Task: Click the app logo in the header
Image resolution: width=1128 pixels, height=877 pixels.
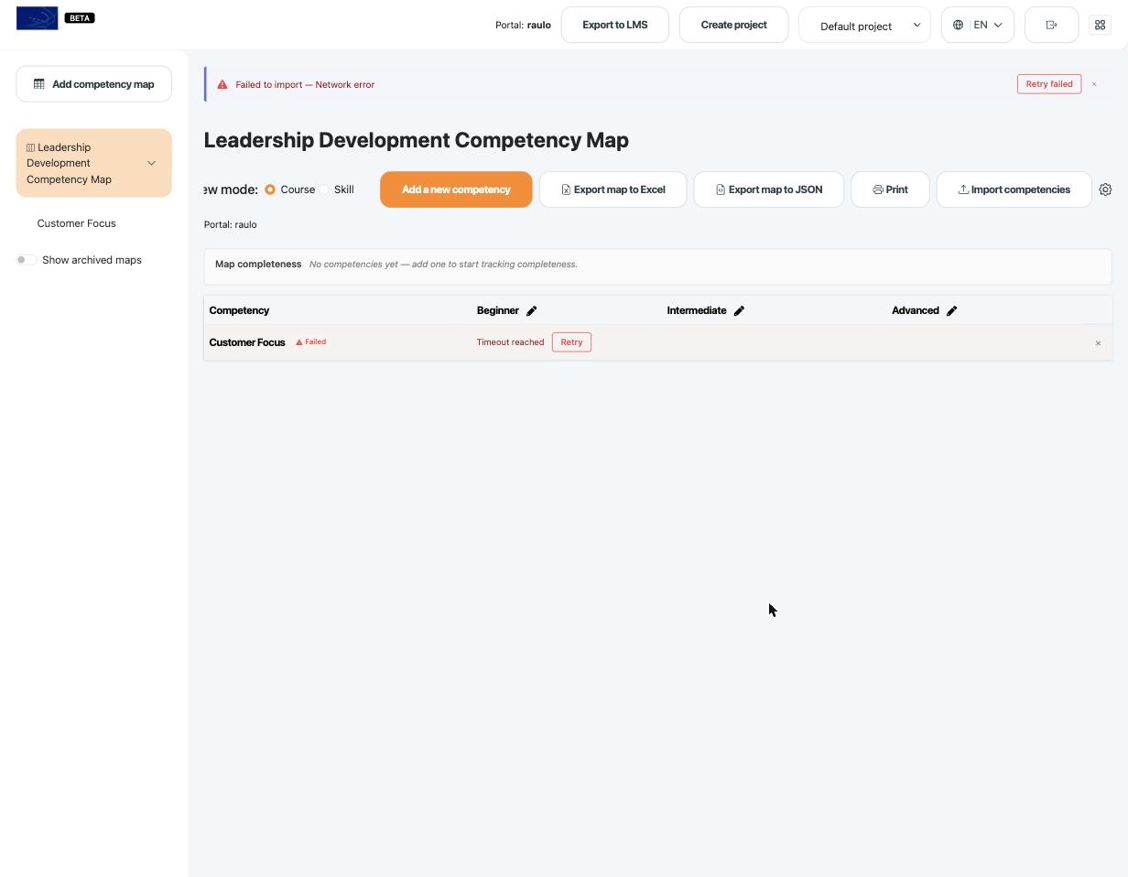Action: pyautogui.click(x=38, y=18)
